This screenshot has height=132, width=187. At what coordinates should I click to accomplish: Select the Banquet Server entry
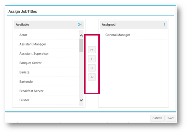[47, 63]
